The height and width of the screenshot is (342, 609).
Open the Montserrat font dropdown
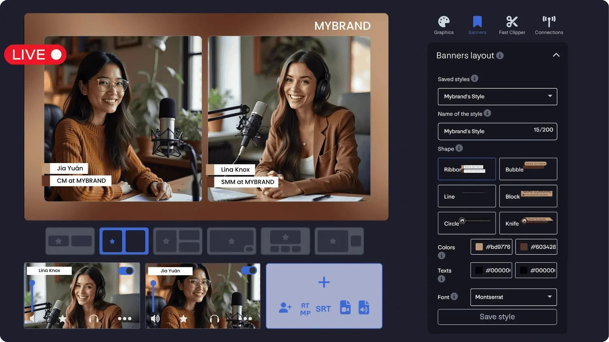[513, 297]
